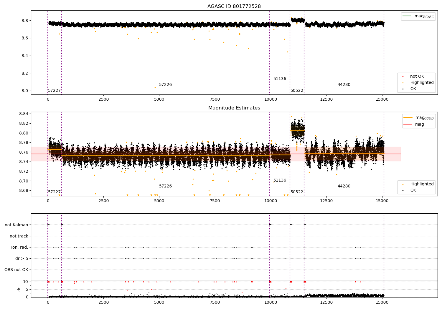Click OBSID label 50522 in the AGASC plot
Image resolution: width=442 pixels, height=309 pixels.
pos(297,91)
